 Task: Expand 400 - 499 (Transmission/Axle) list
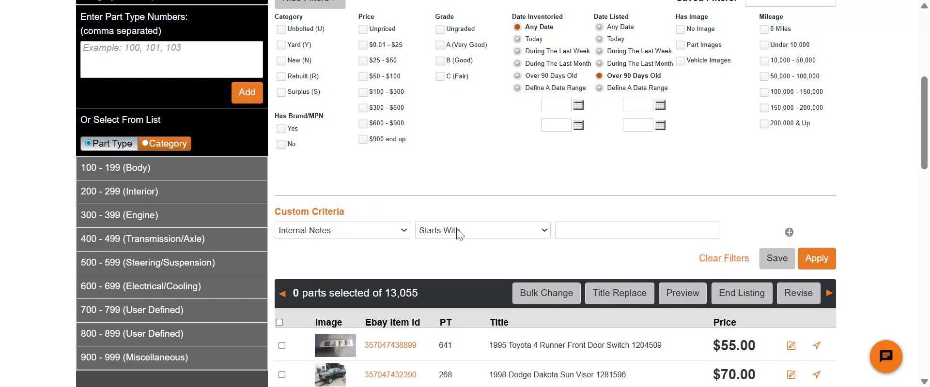[x=172, y=239]
